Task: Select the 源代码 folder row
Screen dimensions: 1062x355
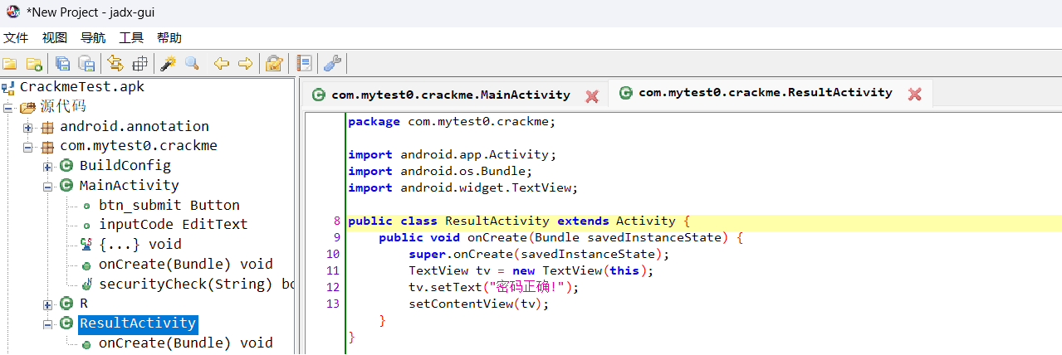Action: point(63,106)
